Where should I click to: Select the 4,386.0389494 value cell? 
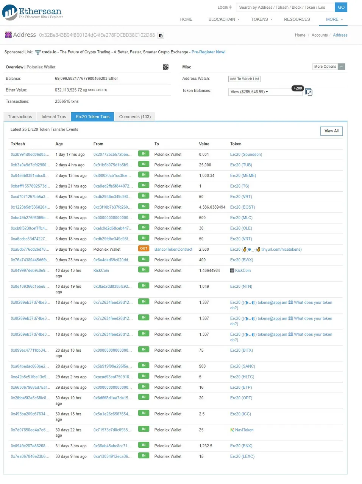click(x=212, y=208)
